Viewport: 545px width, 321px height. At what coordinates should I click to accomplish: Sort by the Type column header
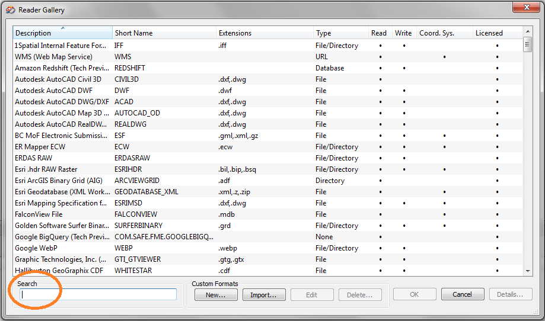pos(340,33)
